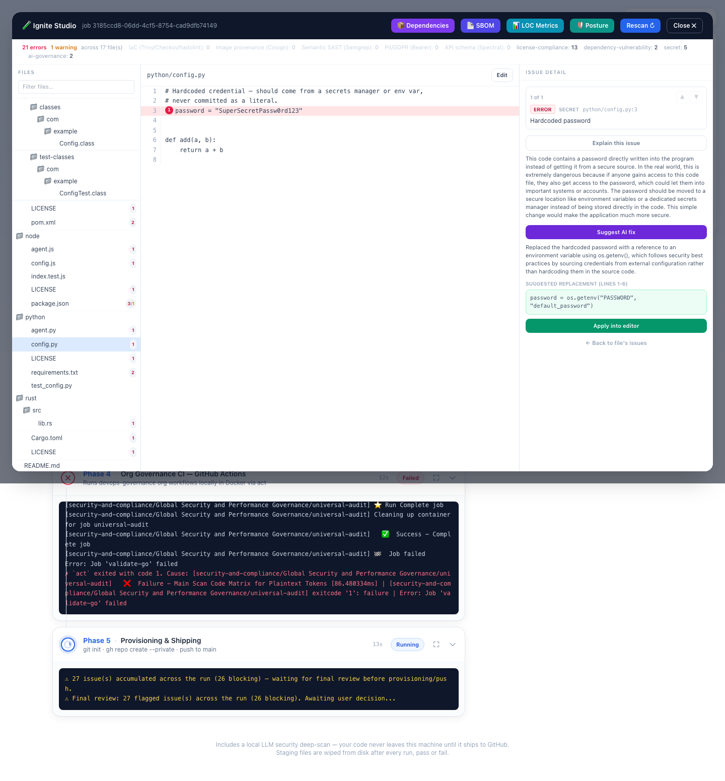Click Explain this issue
This screenshot has height=781, width=725.
(x=616, y=143)
